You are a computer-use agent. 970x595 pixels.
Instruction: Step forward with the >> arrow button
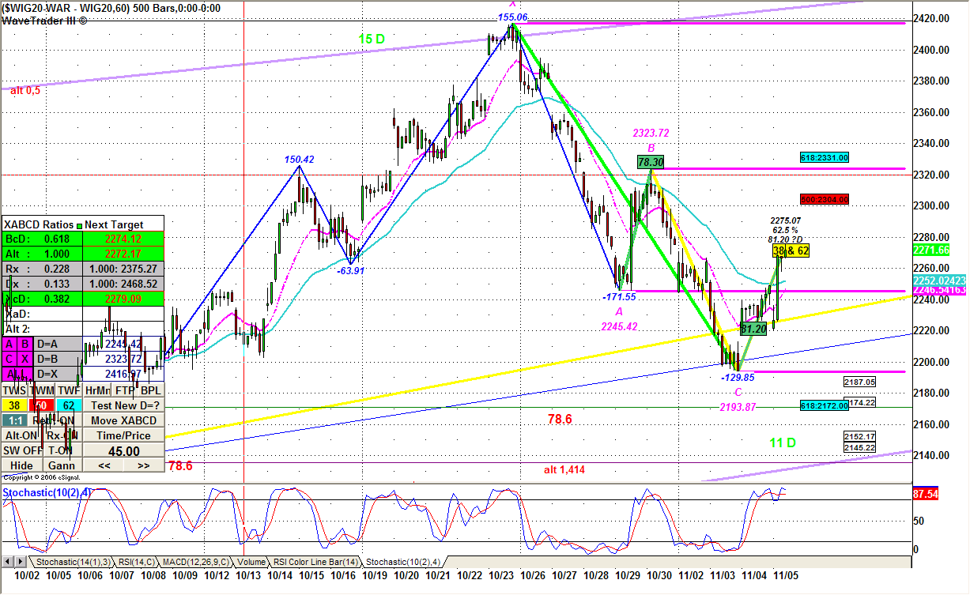(x=143, y=465)
